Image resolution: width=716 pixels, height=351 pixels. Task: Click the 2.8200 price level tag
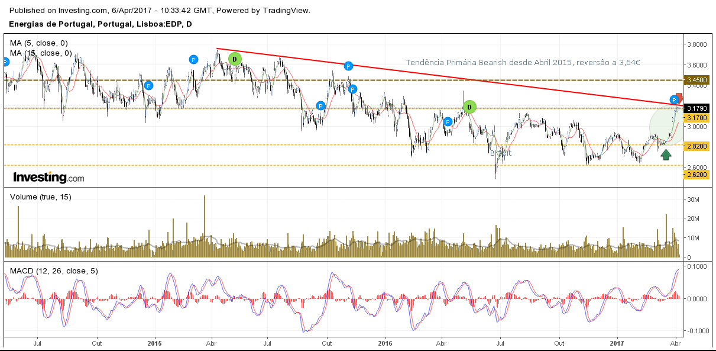pos(696,146)
